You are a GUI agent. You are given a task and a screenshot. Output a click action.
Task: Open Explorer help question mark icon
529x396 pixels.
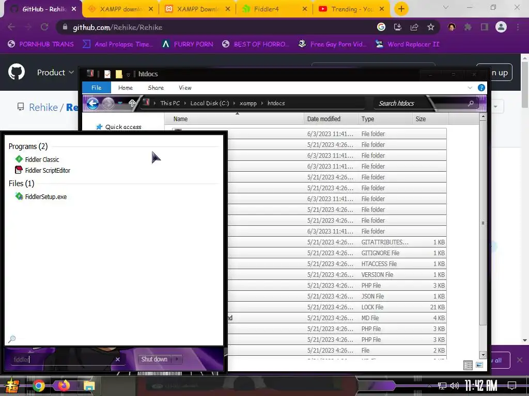[481, 88]
